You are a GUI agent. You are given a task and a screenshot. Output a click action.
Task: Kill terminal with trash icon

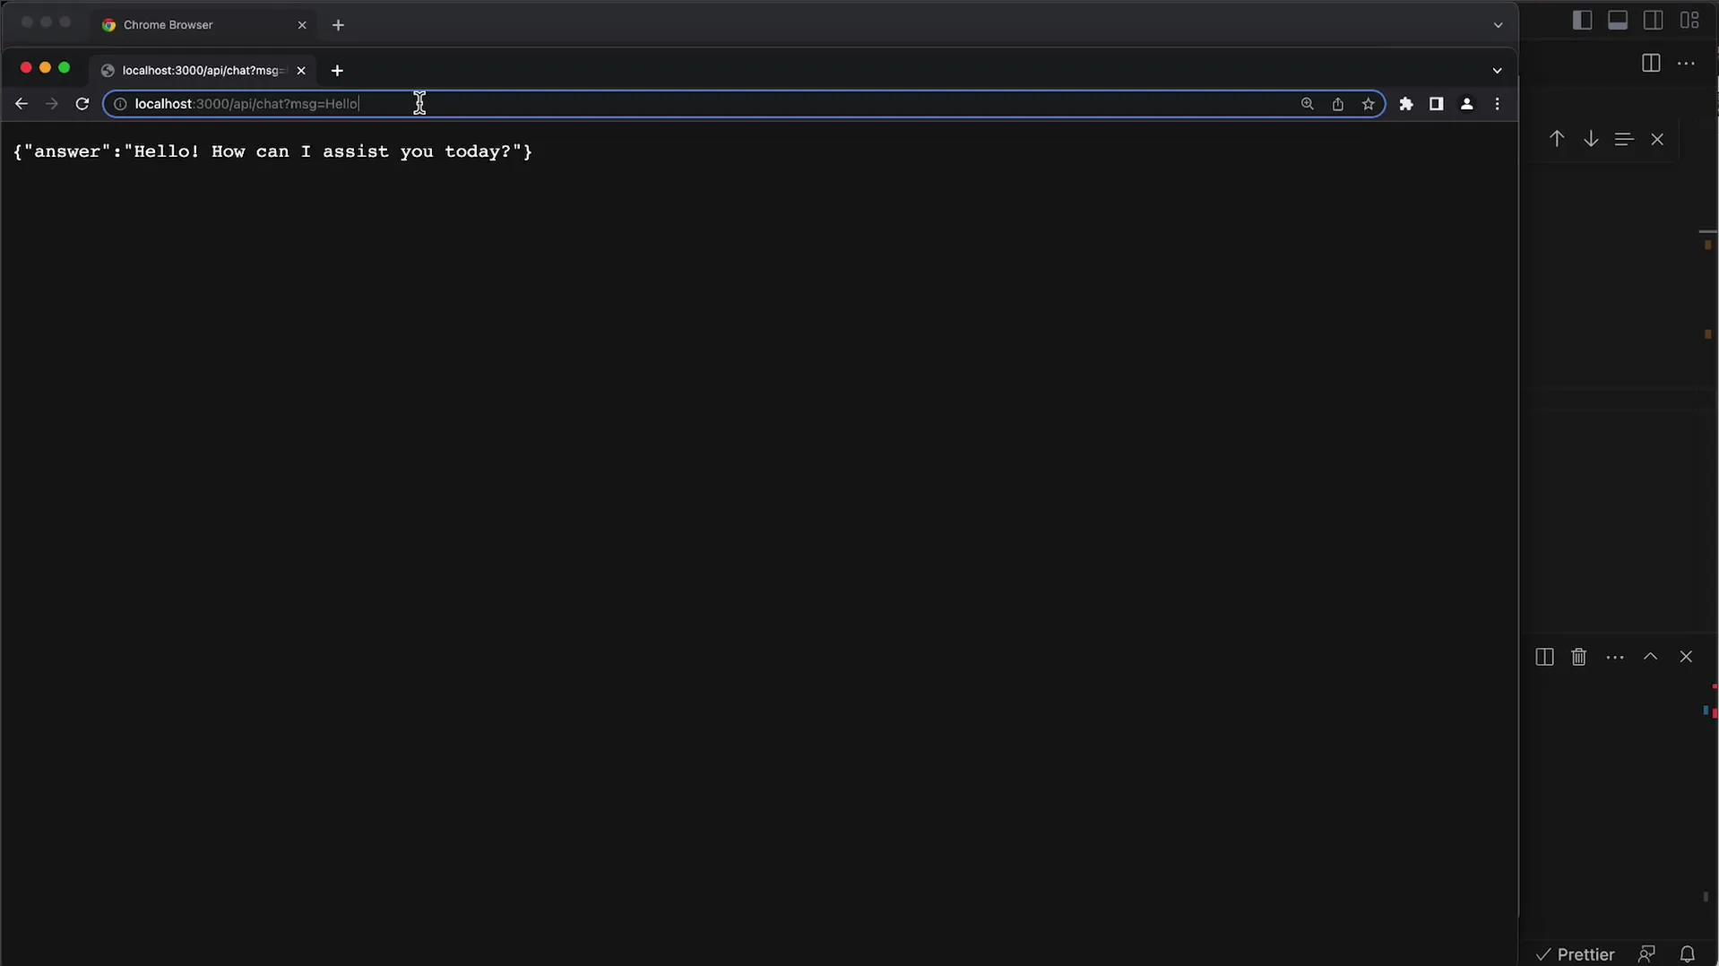(x=1579, y=657)
